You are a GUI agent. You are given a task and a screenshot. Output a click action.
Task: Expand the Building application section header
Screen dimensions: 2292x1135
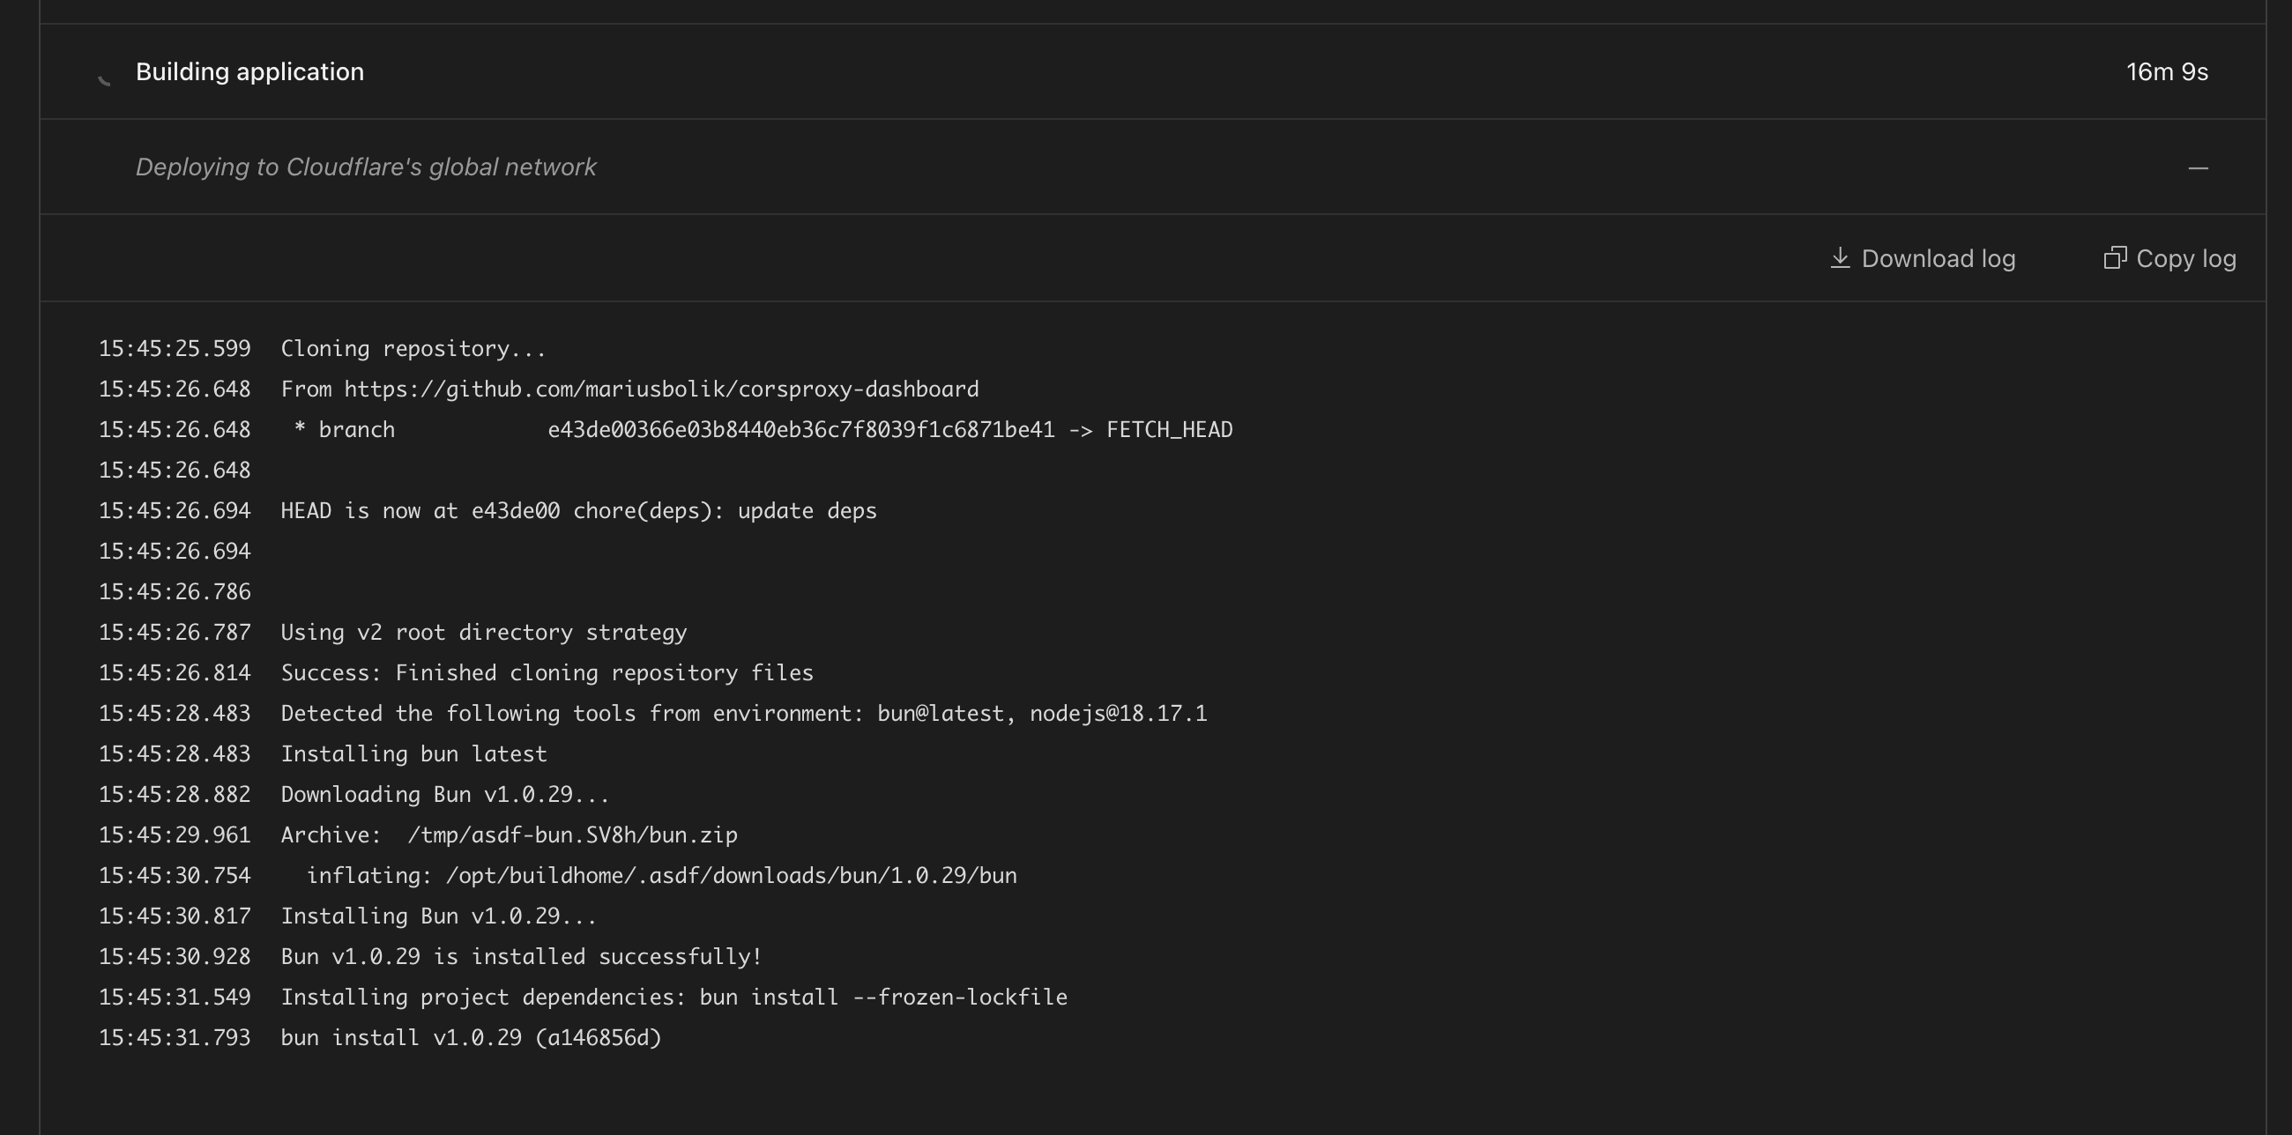(x=250, y=71)
